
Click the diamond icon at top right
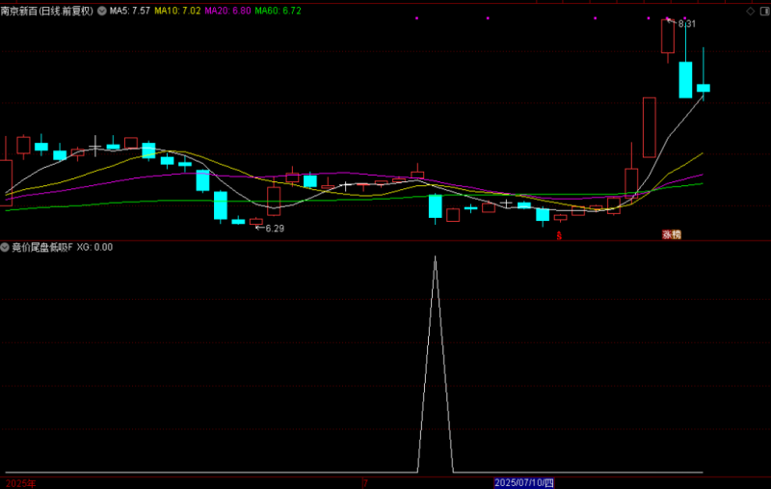pos(750,11)
